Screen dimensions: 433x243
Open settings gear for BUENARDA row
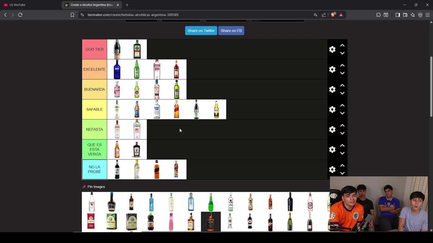tap(332, 89)
